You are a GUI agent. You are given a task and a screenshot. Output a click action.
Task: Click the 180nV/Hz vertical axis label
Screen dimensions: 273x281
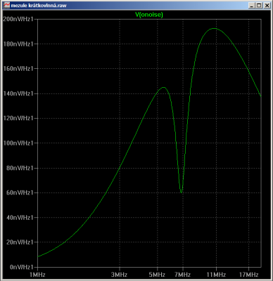pyautogui.click(x=18, y=44)
